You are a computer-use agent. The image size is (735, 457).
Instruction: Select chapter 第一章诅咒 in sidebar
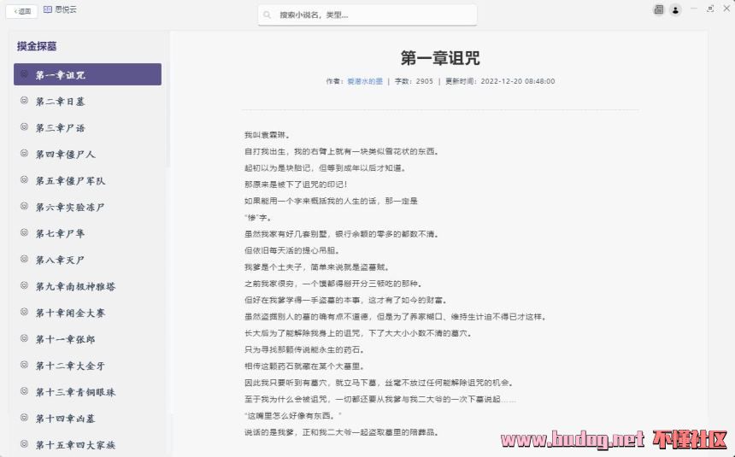point(87,74)
